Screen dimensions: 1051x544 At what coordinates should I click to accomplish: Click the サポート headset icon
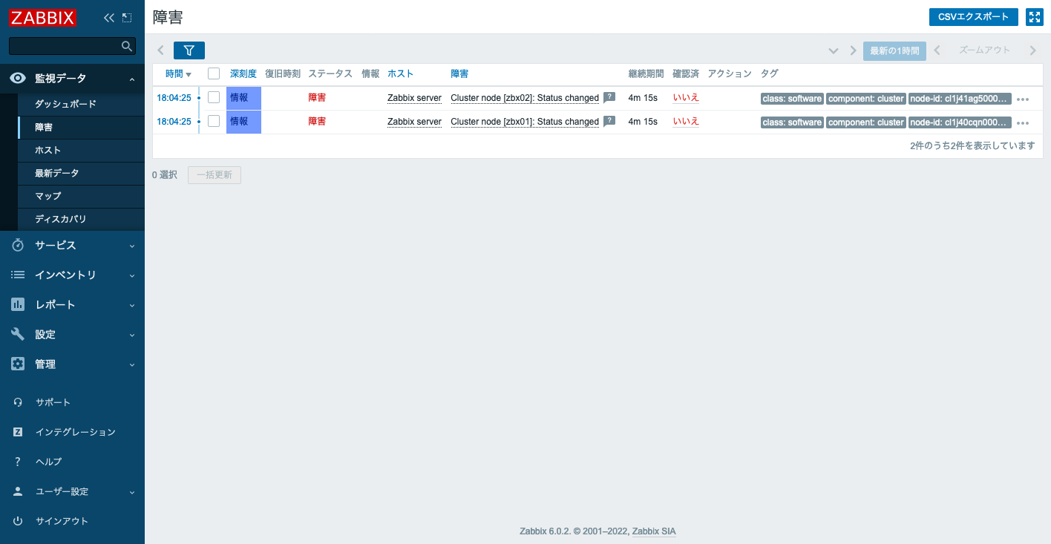(17, 402)
